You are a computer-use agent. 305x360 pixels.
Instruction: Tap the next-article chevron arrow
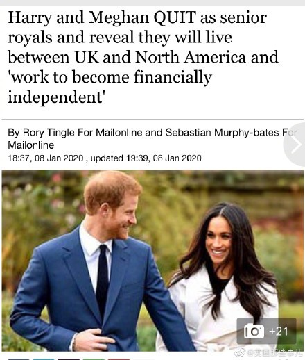(x=296, y=145)
